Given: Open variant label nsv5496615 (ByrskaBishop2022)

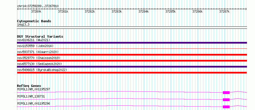Looking at the screenshot, I should click(42, 70).
